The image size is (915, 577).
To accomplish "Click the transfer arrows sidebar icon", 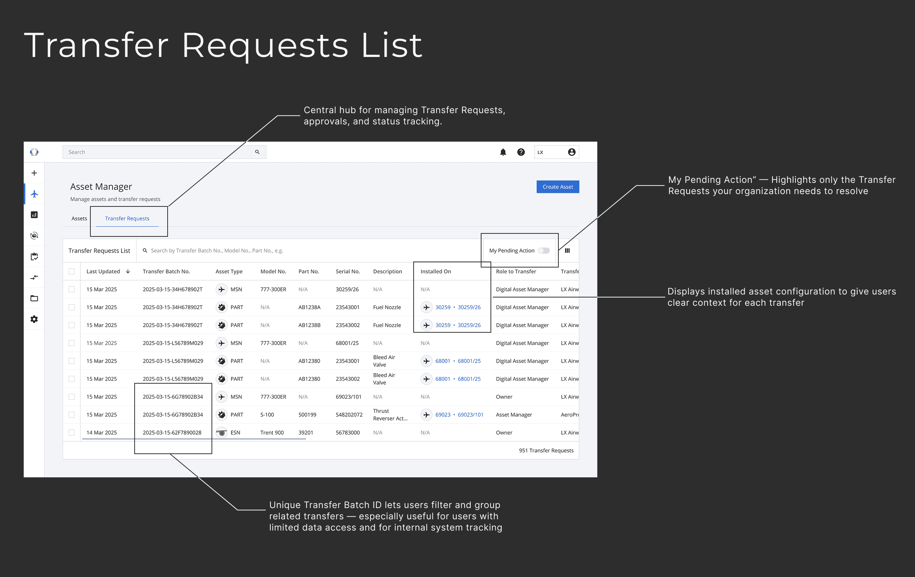I will point(34,278).
